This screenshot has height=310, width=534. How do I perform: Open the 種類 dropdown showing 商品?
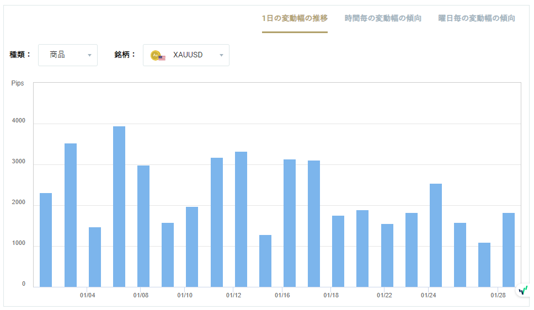pos(68,55)
